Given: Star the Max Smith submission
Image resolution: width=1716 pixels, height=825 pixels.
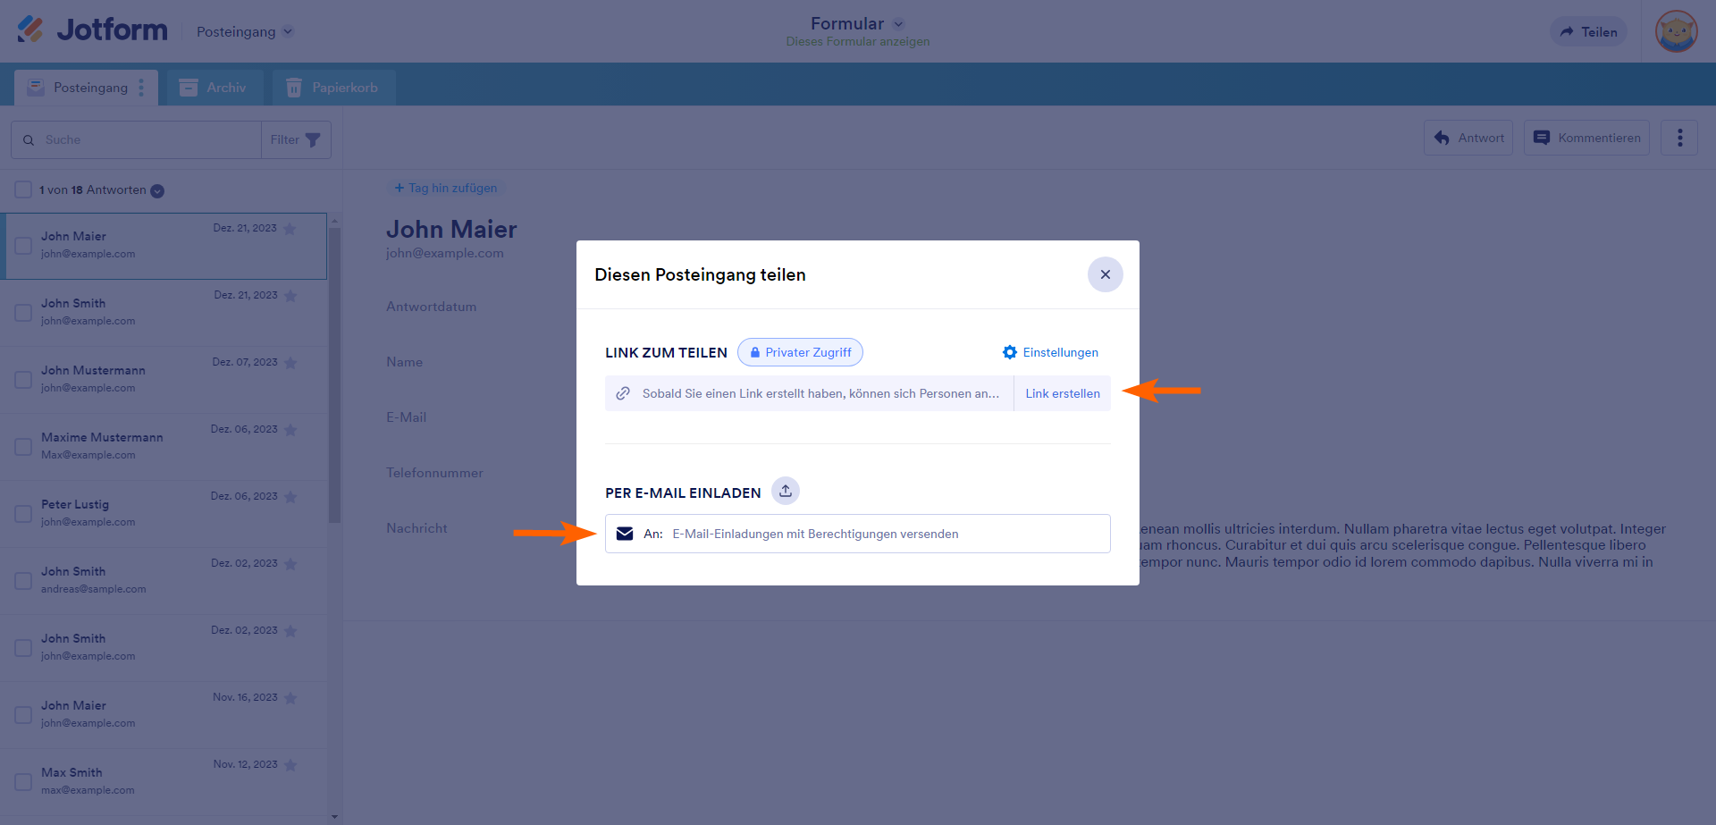Looking at the screenshot, I should click(x=290, y=765).
